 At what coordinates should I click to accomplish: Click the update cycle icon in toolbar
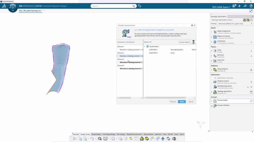[113, 139]
